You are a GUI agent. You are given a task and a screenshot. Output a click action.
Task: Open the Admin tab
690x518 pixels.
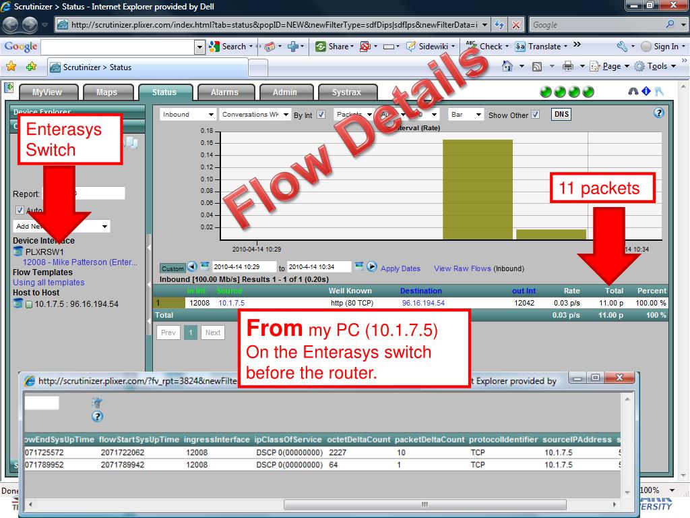tap(285, 92)
